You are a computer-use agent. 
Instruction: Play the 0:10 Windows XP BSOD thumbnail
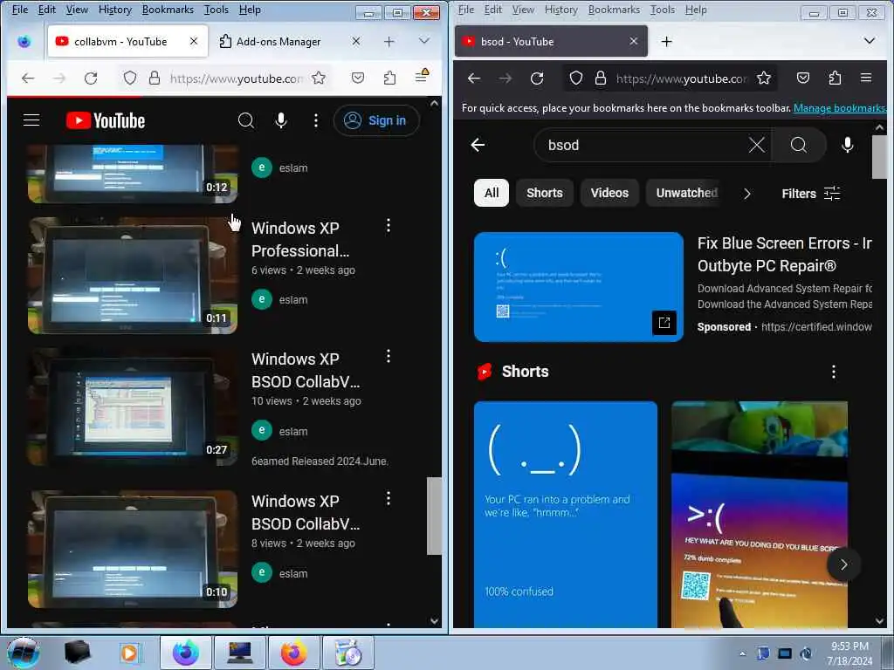[x=133, y=550]
